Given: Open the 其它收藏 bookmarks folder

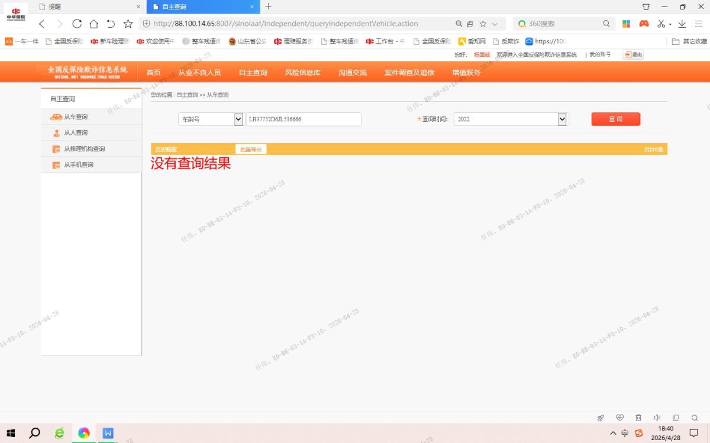Looking at the screenshot, I should click(x=689, y=41).
